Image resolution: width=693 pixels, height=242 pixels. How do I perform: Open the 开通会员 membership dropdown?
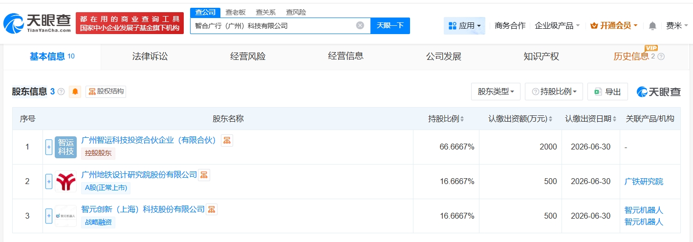click(x=614, y=26)
